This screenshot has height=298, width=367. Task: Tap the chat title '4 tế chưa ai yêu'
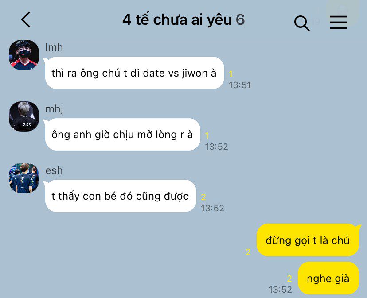tap(177, 19)
